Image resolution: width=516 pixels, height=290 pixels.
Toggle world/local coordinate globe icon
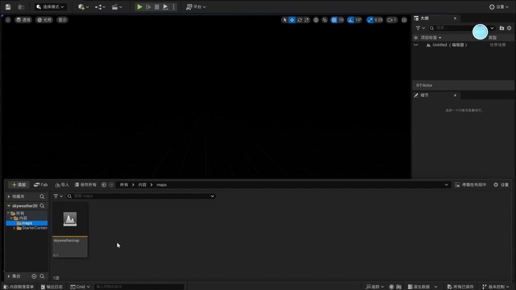[x=316, y=20]
